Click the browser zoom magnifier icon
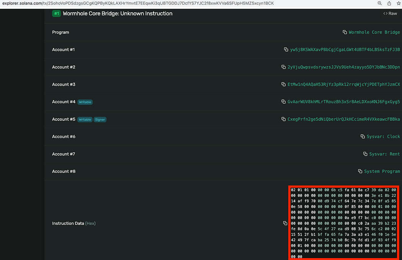Viewport: 402px width, 260px height. coord(380,3)
